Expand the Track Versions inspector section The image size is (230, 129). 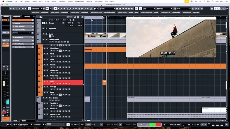click(23, 27)
